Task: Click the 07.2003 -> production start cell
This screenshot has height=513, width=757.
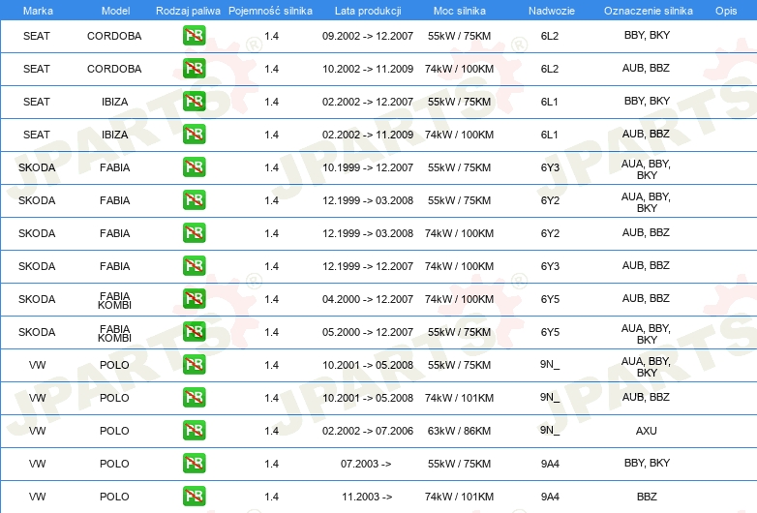Action: 366,464
